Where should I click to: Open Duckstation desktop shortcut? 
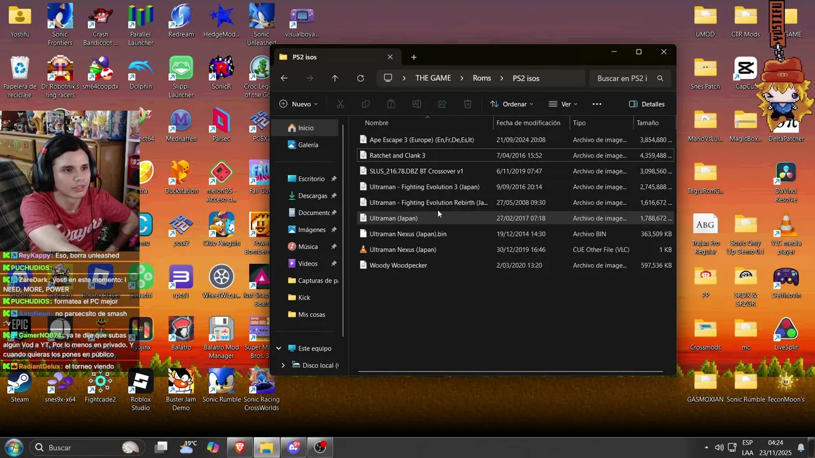(x=181, y=177)
